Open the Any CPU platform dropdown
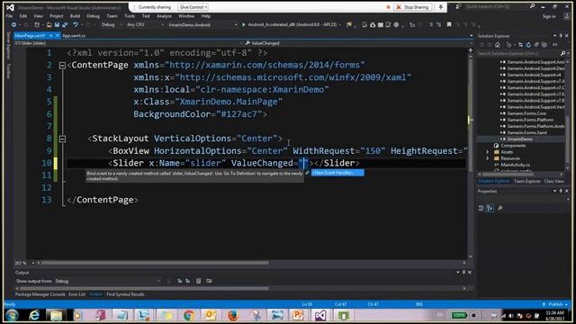 coord(145,24)
